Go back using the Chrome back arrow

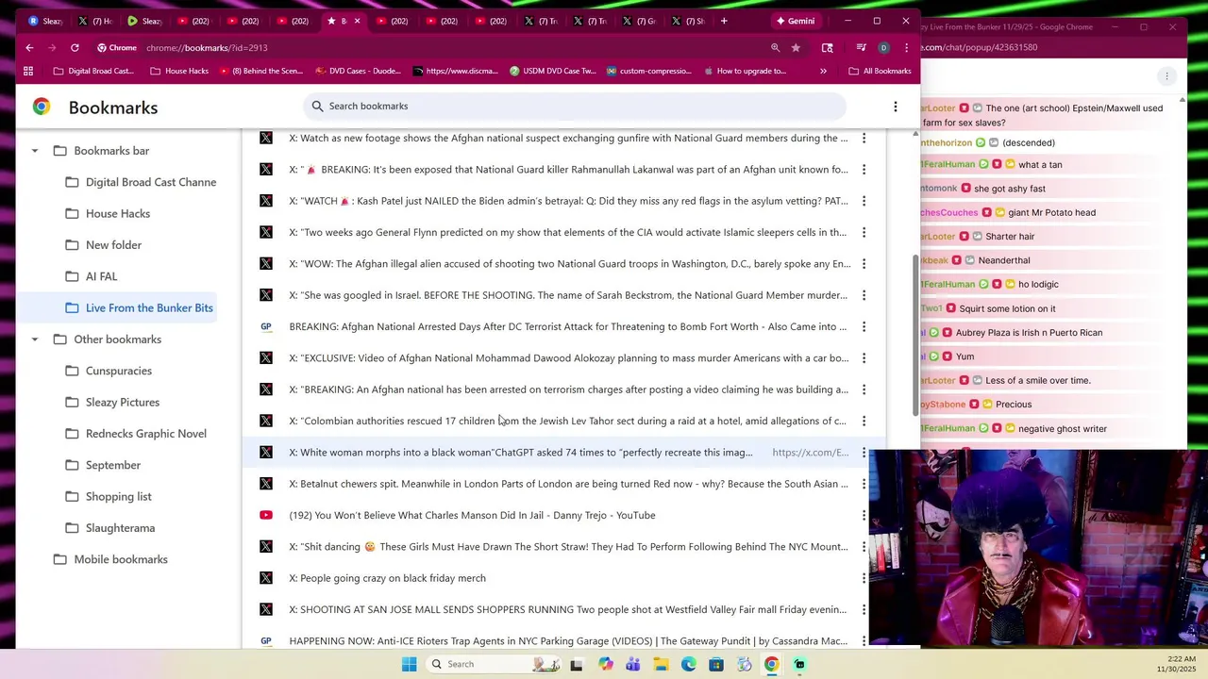tap(29, 47)
